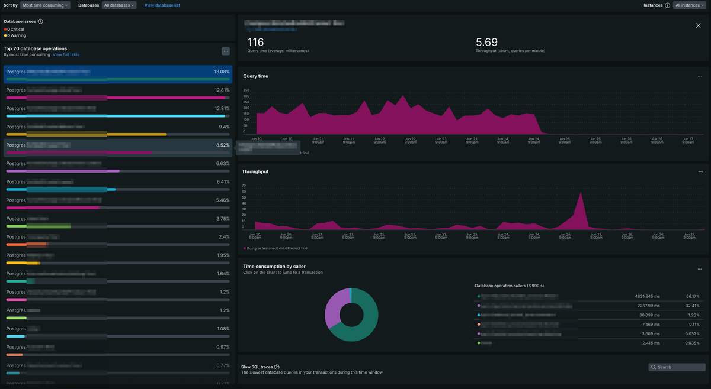711x389 pixels.
Task: Select the caller row showing 0.035%
Action: click(x=589, y=343)
